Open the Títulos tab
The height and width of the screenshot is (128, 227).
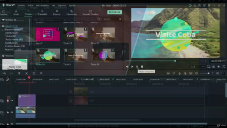(x=28, y=13)
